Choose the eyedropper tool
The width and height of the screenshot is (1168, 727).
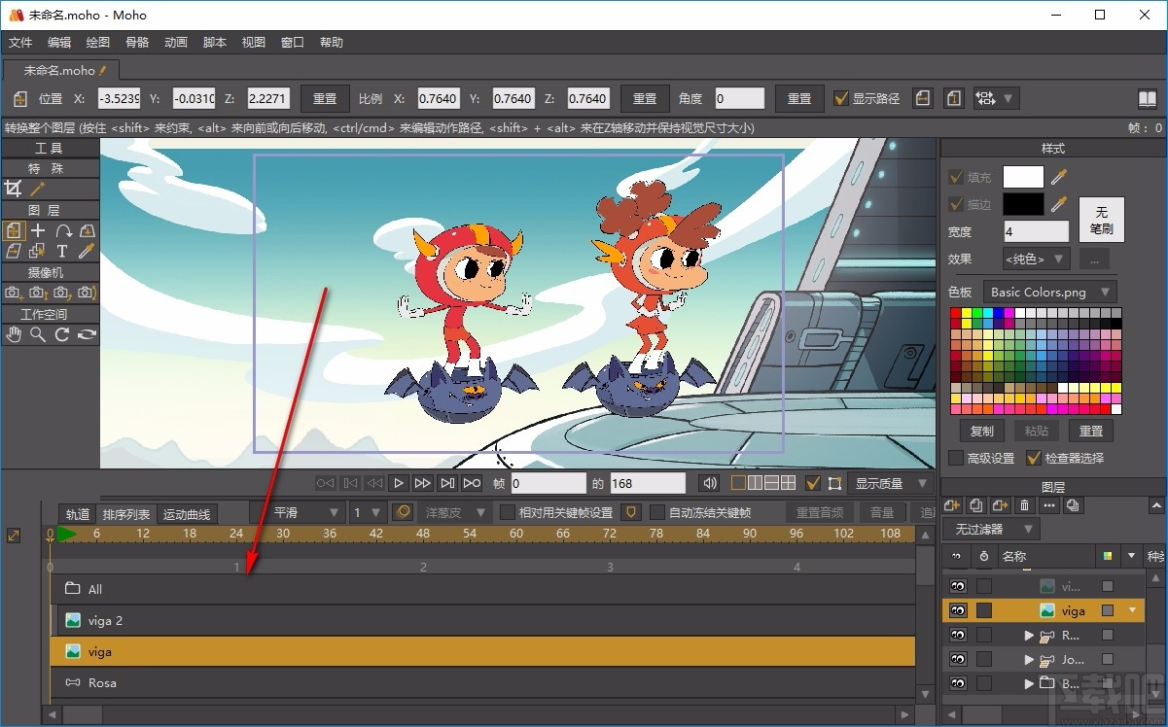coord(87,251)
